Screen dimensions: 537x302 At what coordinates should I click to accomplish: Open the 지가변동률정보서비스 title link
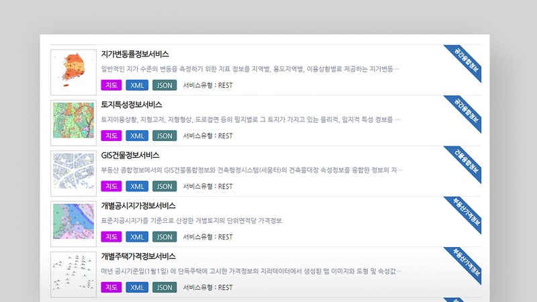(x=135, y=54)
